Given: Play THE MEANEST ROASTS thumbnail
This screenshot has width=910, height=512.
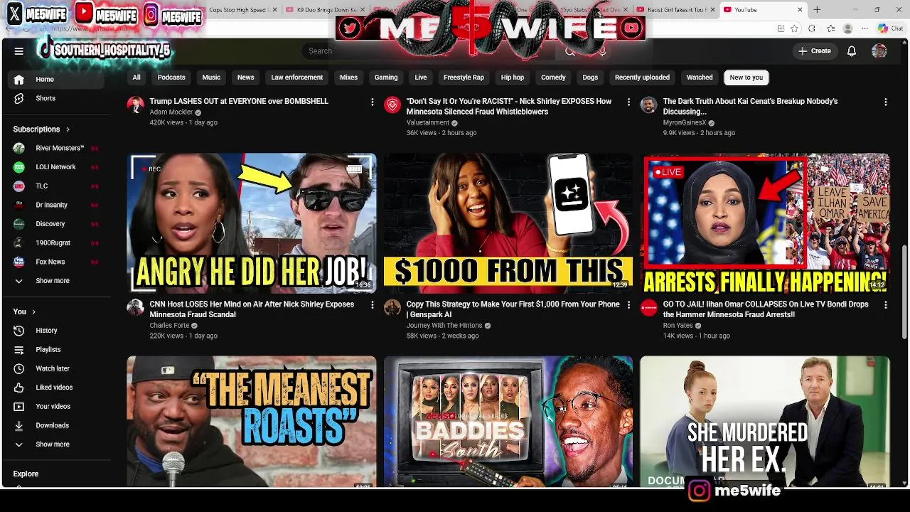Looking at the screenshot, I should click(x=252, y=422).
